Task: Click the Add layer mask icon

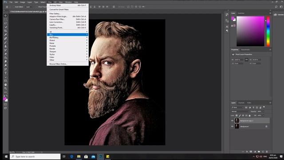Action: [x=251, y=152]
